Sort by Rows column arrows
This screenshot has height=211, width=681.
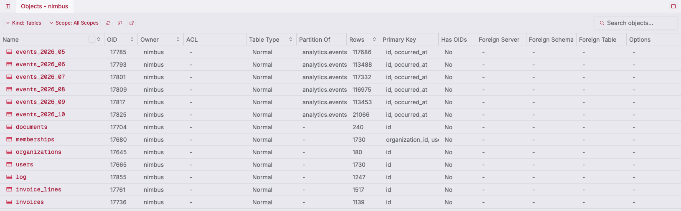pos(374,39)
